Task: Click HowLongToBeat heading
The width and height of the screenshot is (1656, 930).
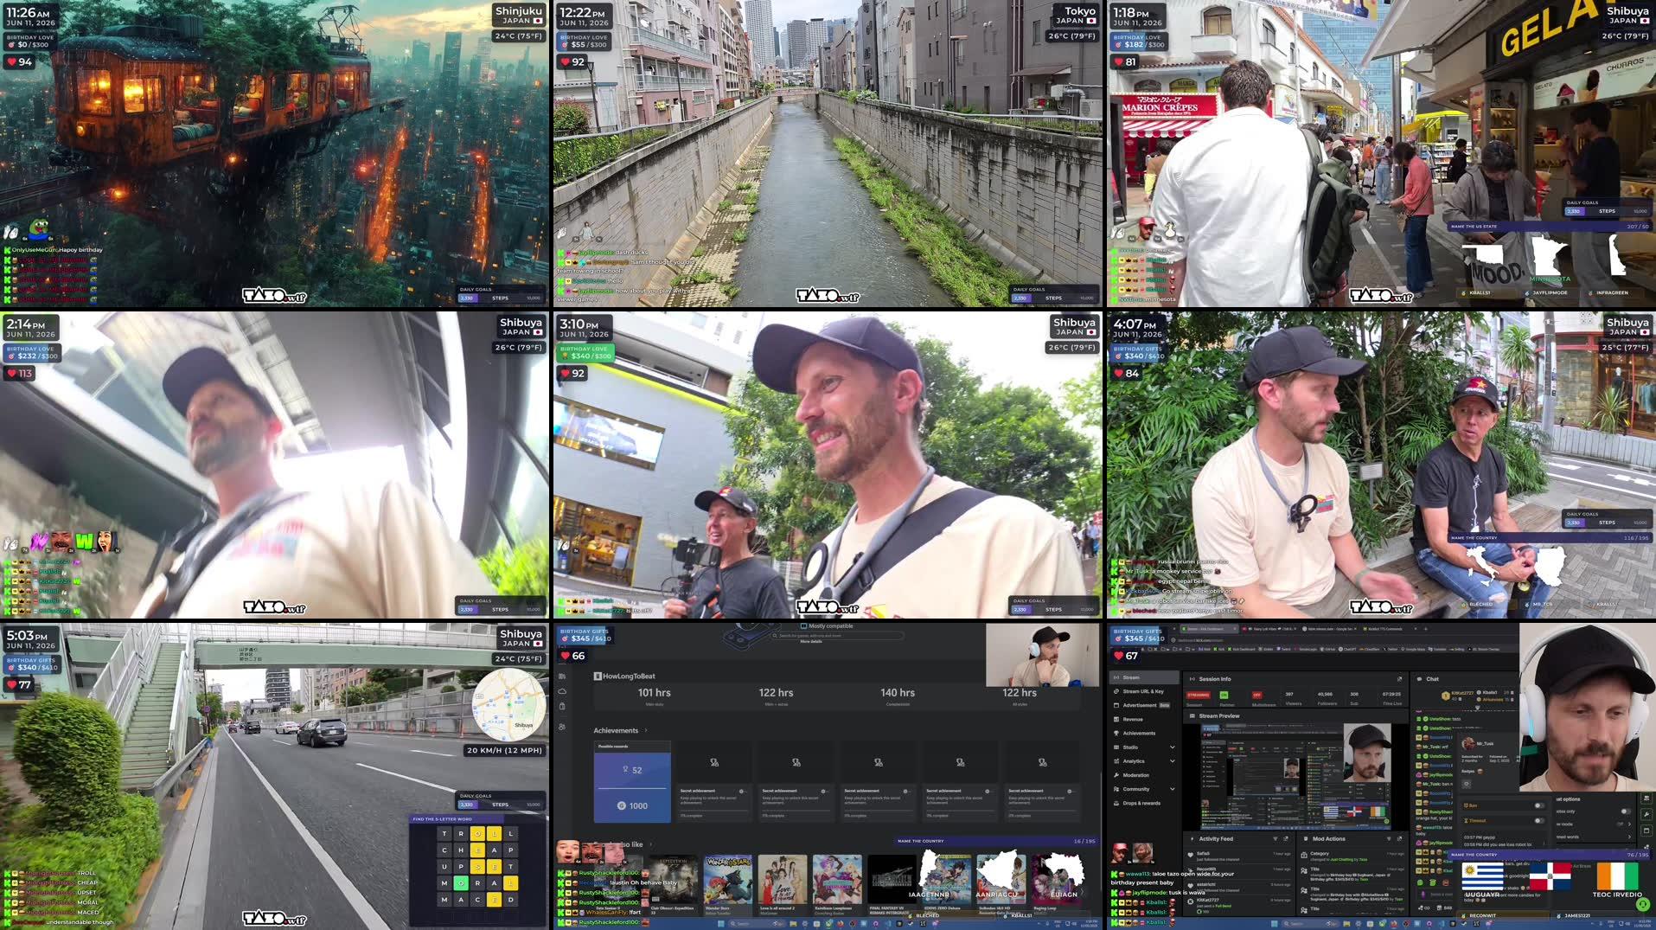Action: 624,677
